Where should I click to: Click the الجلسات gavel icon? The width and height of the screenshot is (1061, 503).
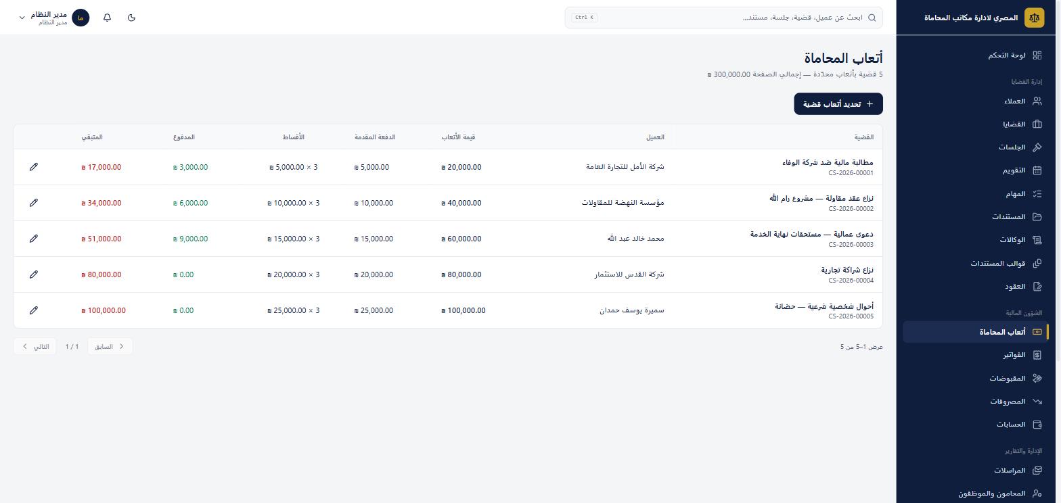[1037, 147]
